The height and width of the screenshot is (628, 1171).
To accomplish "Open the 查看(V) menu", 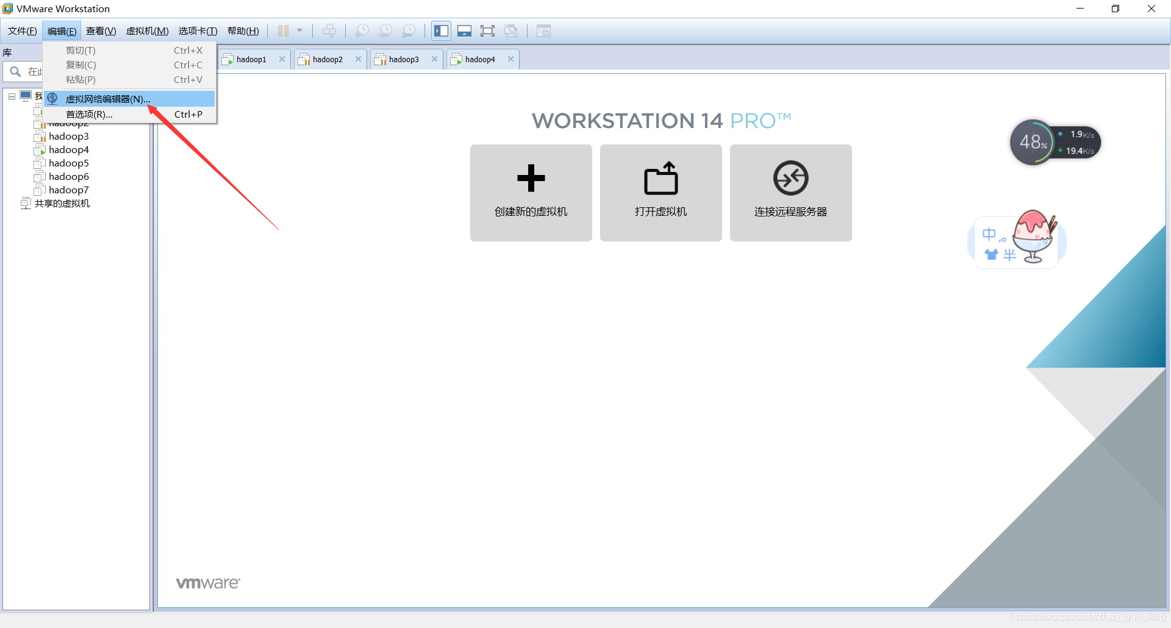I will pos(101,31).
